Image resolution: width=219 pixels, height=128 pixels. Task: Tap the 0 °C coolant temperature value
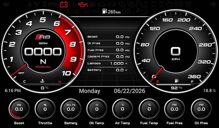pyautogui.click(x=44, y=88)
